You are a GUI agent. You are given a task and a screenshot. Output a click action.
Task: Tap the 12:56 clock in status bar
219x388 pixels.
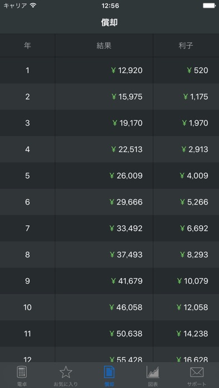110,6
